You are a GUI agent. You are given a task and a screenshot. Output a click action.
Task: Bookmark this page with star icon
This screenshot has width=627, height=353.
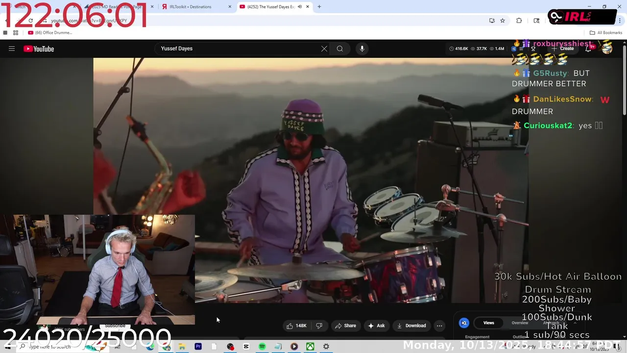pyautogui.click(x=503, y=21)
